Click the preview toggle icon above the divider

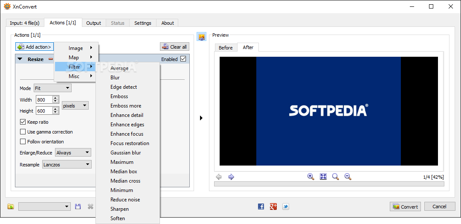tap(201, 37)
